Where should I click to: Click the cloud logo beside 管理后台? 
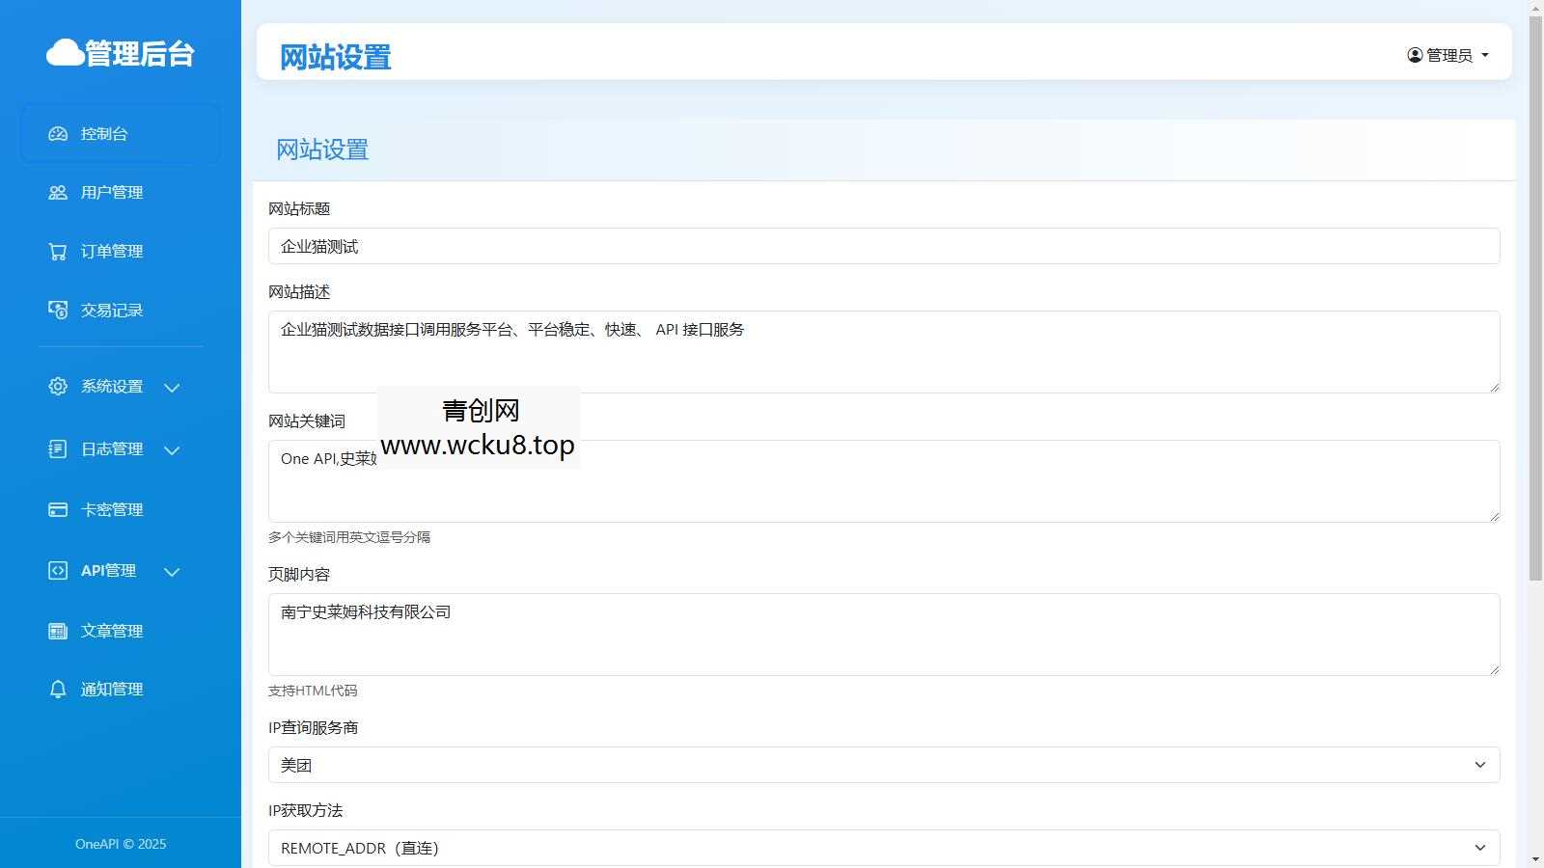click(63, 53)
